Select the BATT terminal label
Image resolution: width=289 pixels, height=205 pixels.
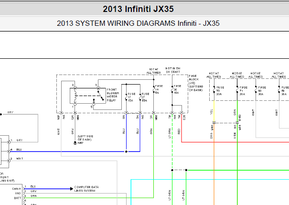point(18,198)
